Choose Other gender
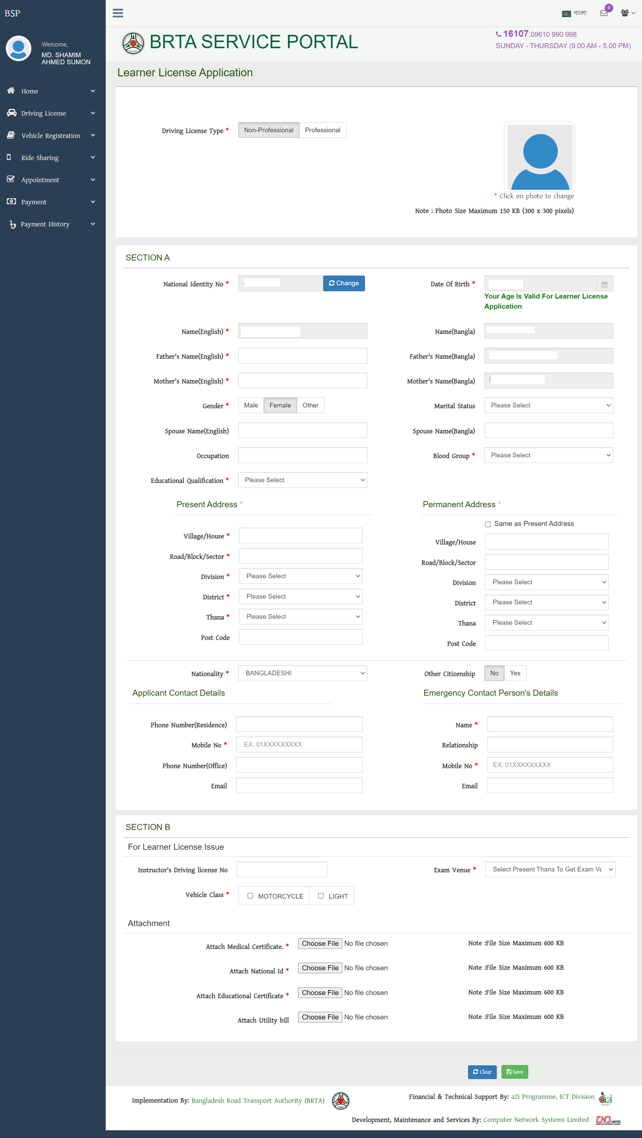This screenshot has width=642, height=1138. point(310,405)
